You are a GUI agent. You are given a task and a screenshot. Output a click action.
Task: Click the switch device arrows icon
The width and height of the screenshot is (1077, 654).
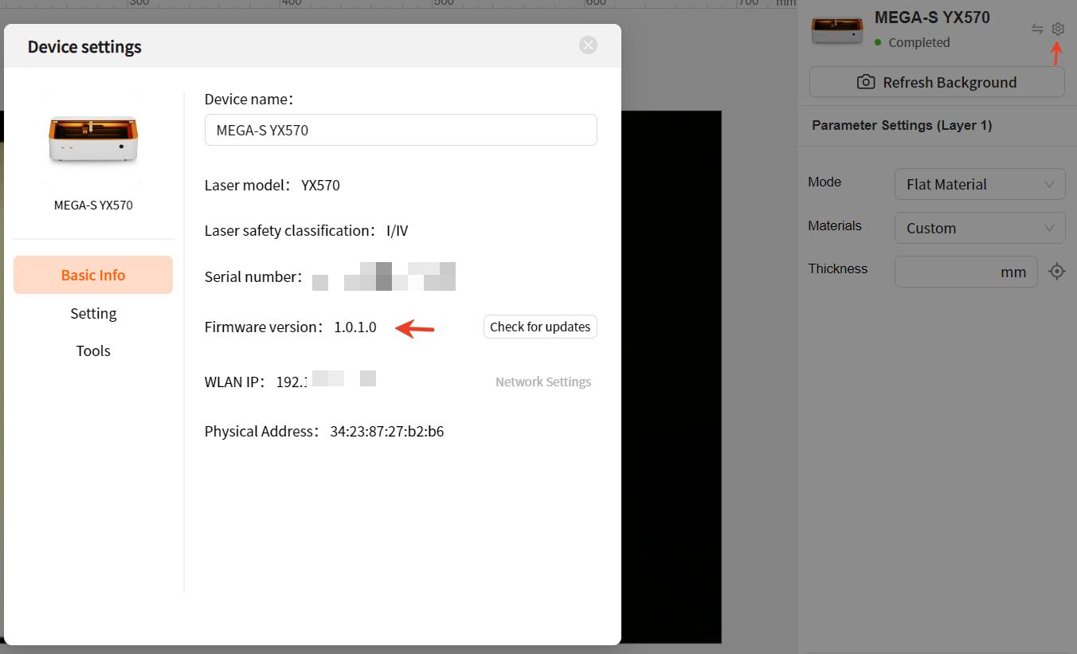pyautogui.click(x=1036, y=29)
